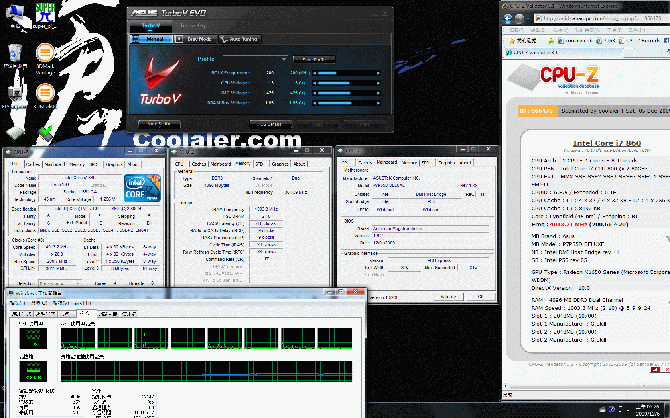Open the Processor #1 selection dropdown in CPU-Z
This screenshot has width=670, height=418.
click(x=78, y=284)
